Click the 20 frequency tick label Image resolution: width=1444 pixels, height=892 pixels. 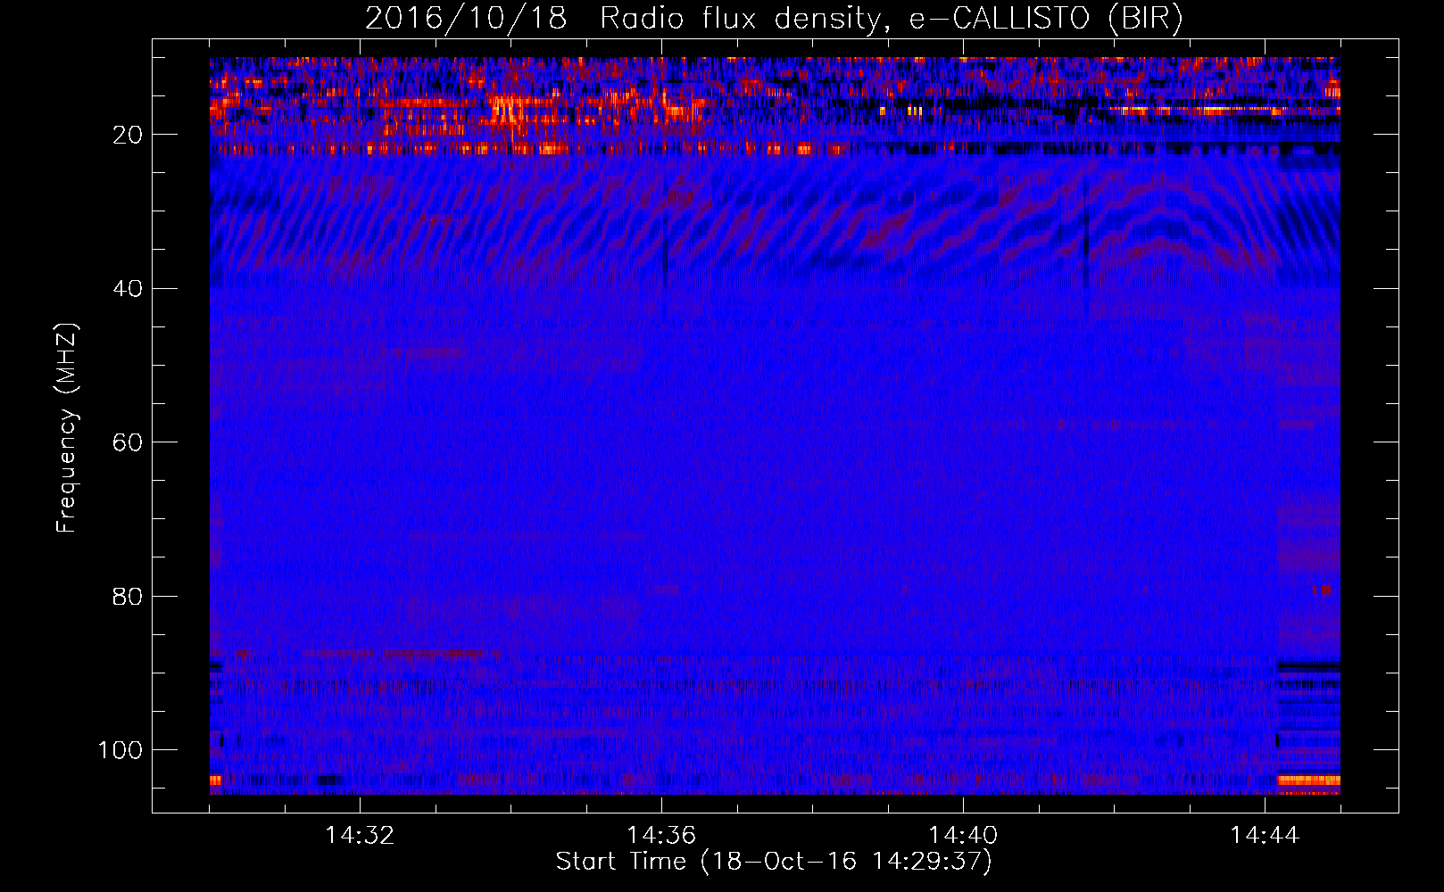click(128, 135)
